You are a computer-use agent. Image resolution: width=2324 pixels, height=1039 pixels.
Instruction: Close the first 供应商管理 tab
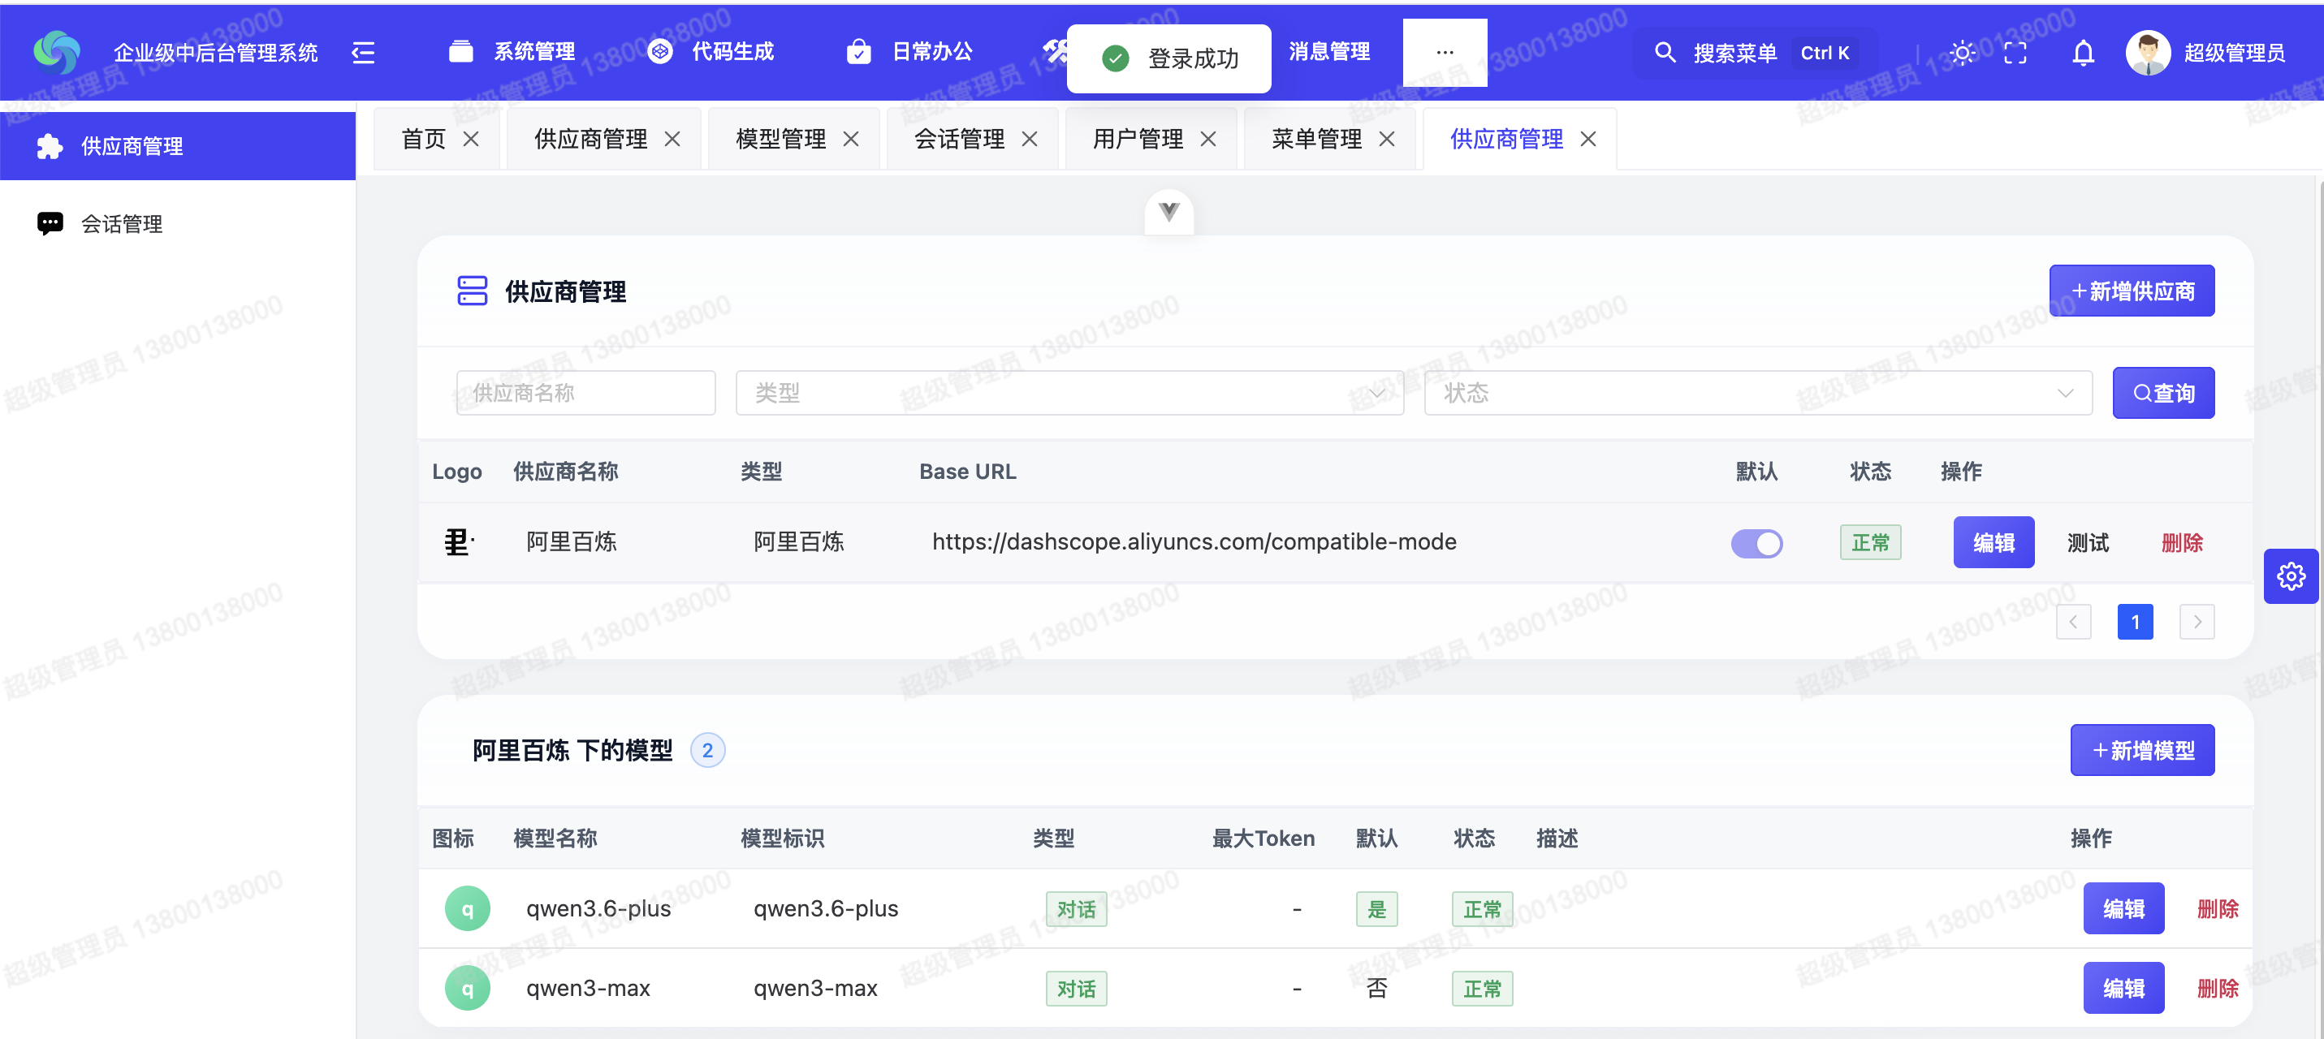672,139
